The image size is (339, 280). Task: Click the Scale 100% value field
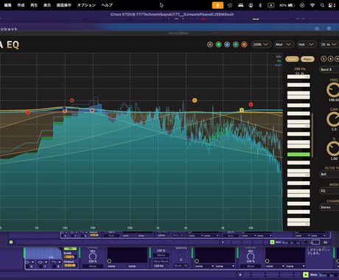click(70, 256)
